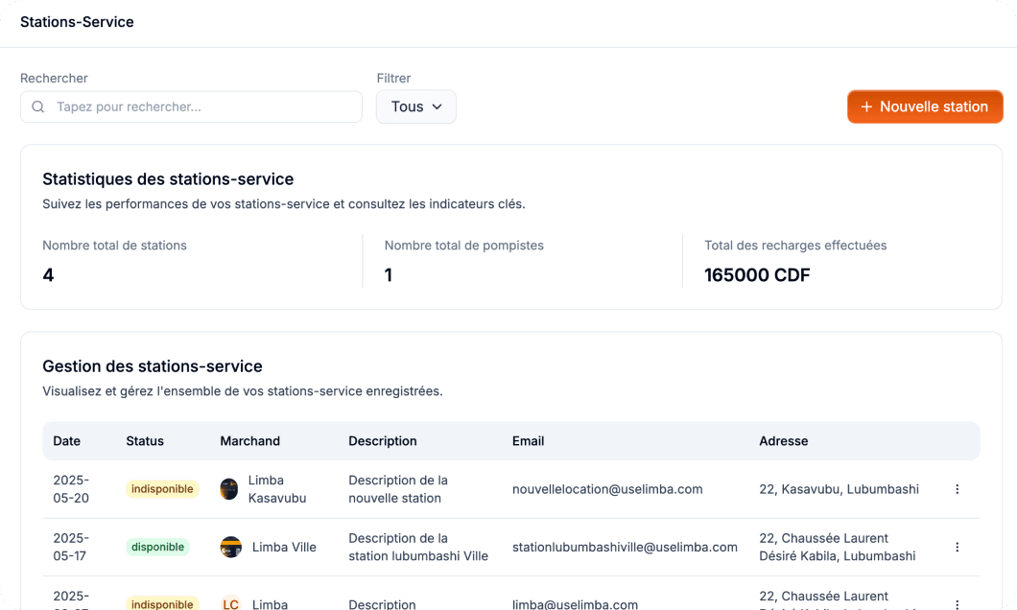Click the disponible status badge
The width and height of the screenshot is (1017, 610).
[157, 547]
